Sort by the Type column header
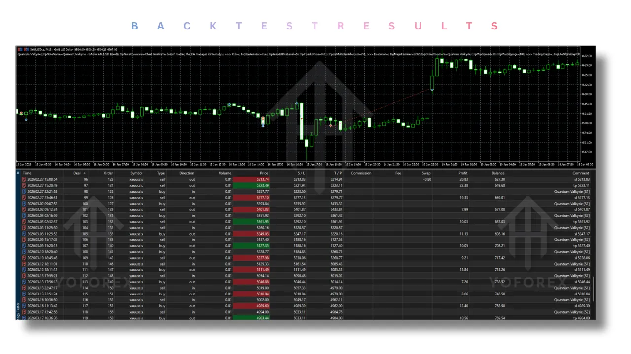The width and height of the screenshot is (631, 354). point(161,173)
